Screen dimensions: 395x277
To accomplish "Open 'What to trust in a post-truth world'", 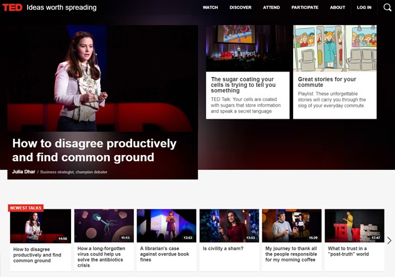I will (x=348, y=251).
